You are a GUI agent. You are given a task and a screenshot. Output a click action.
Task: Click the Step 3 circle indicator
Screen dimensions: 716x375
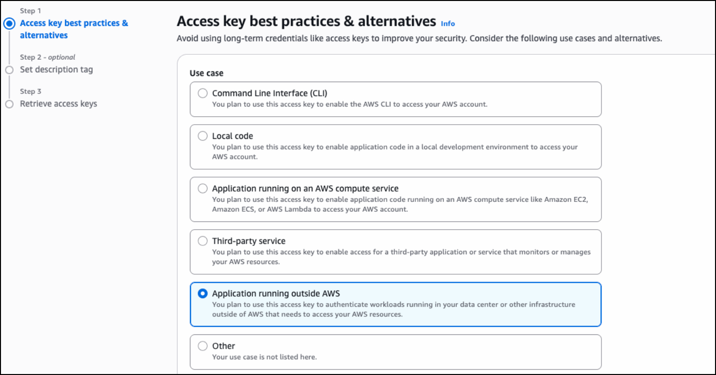[9, 104]
